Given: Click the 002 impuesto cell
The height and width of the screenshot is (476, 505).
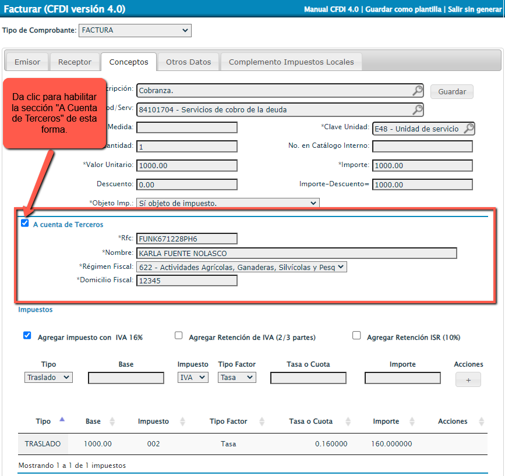Looking at the screenshot, I should pos(153,444).
